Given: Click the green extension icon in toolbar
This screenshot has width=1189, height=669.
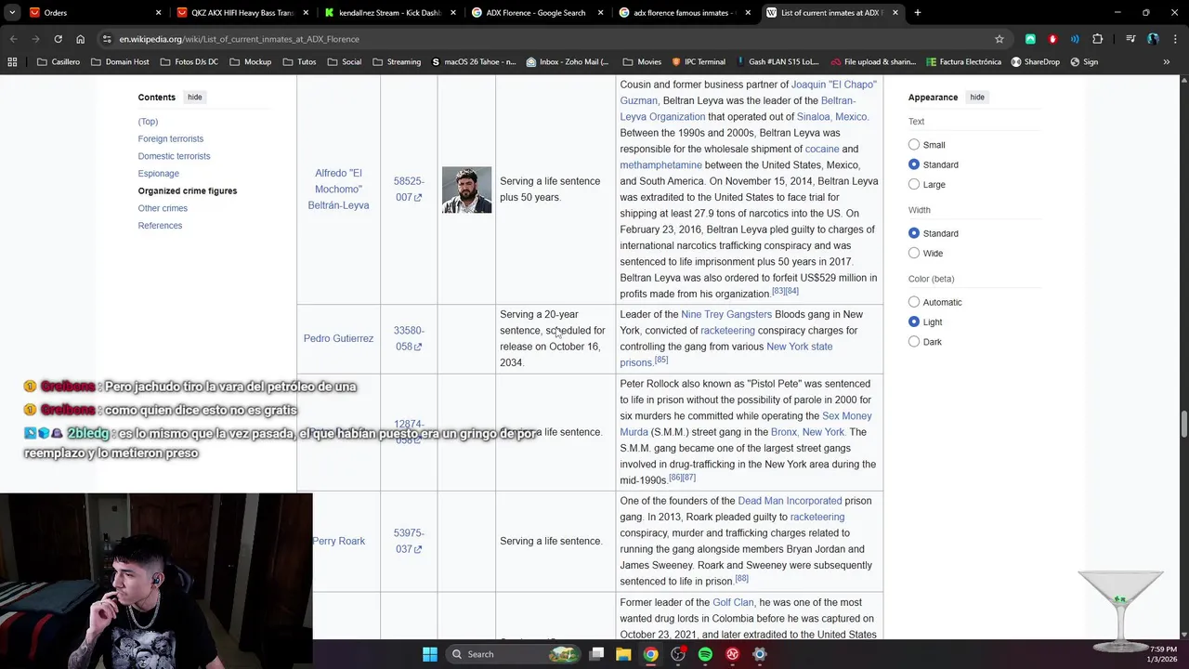Looking at the screenshot, I should point(1030,39).
